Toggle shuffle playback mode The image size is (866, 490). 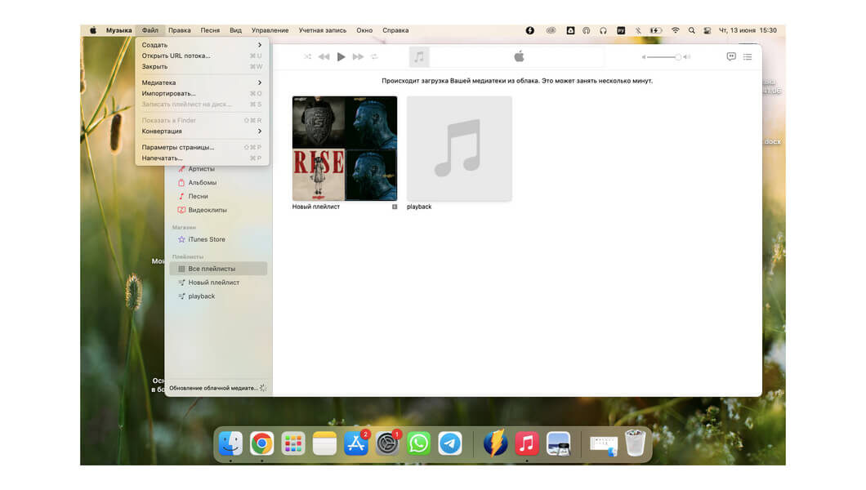point(308,56)
